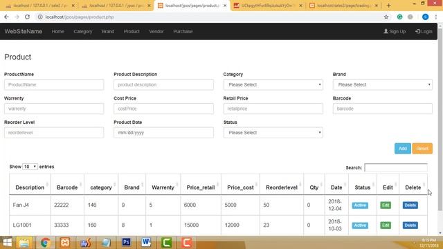Open orange Camtasia recorder in taskbar
The width and height of the screenshot is (443, 249).
[x=187, y=243]
